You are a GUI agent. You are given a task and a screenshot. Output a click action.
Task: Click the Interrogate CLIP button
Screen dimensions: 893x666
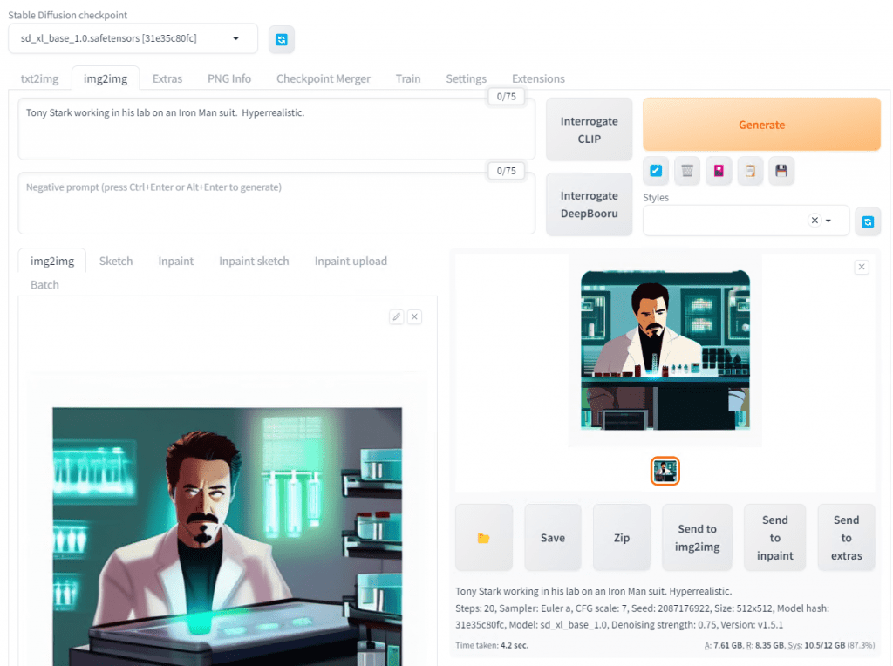point(589,130)
